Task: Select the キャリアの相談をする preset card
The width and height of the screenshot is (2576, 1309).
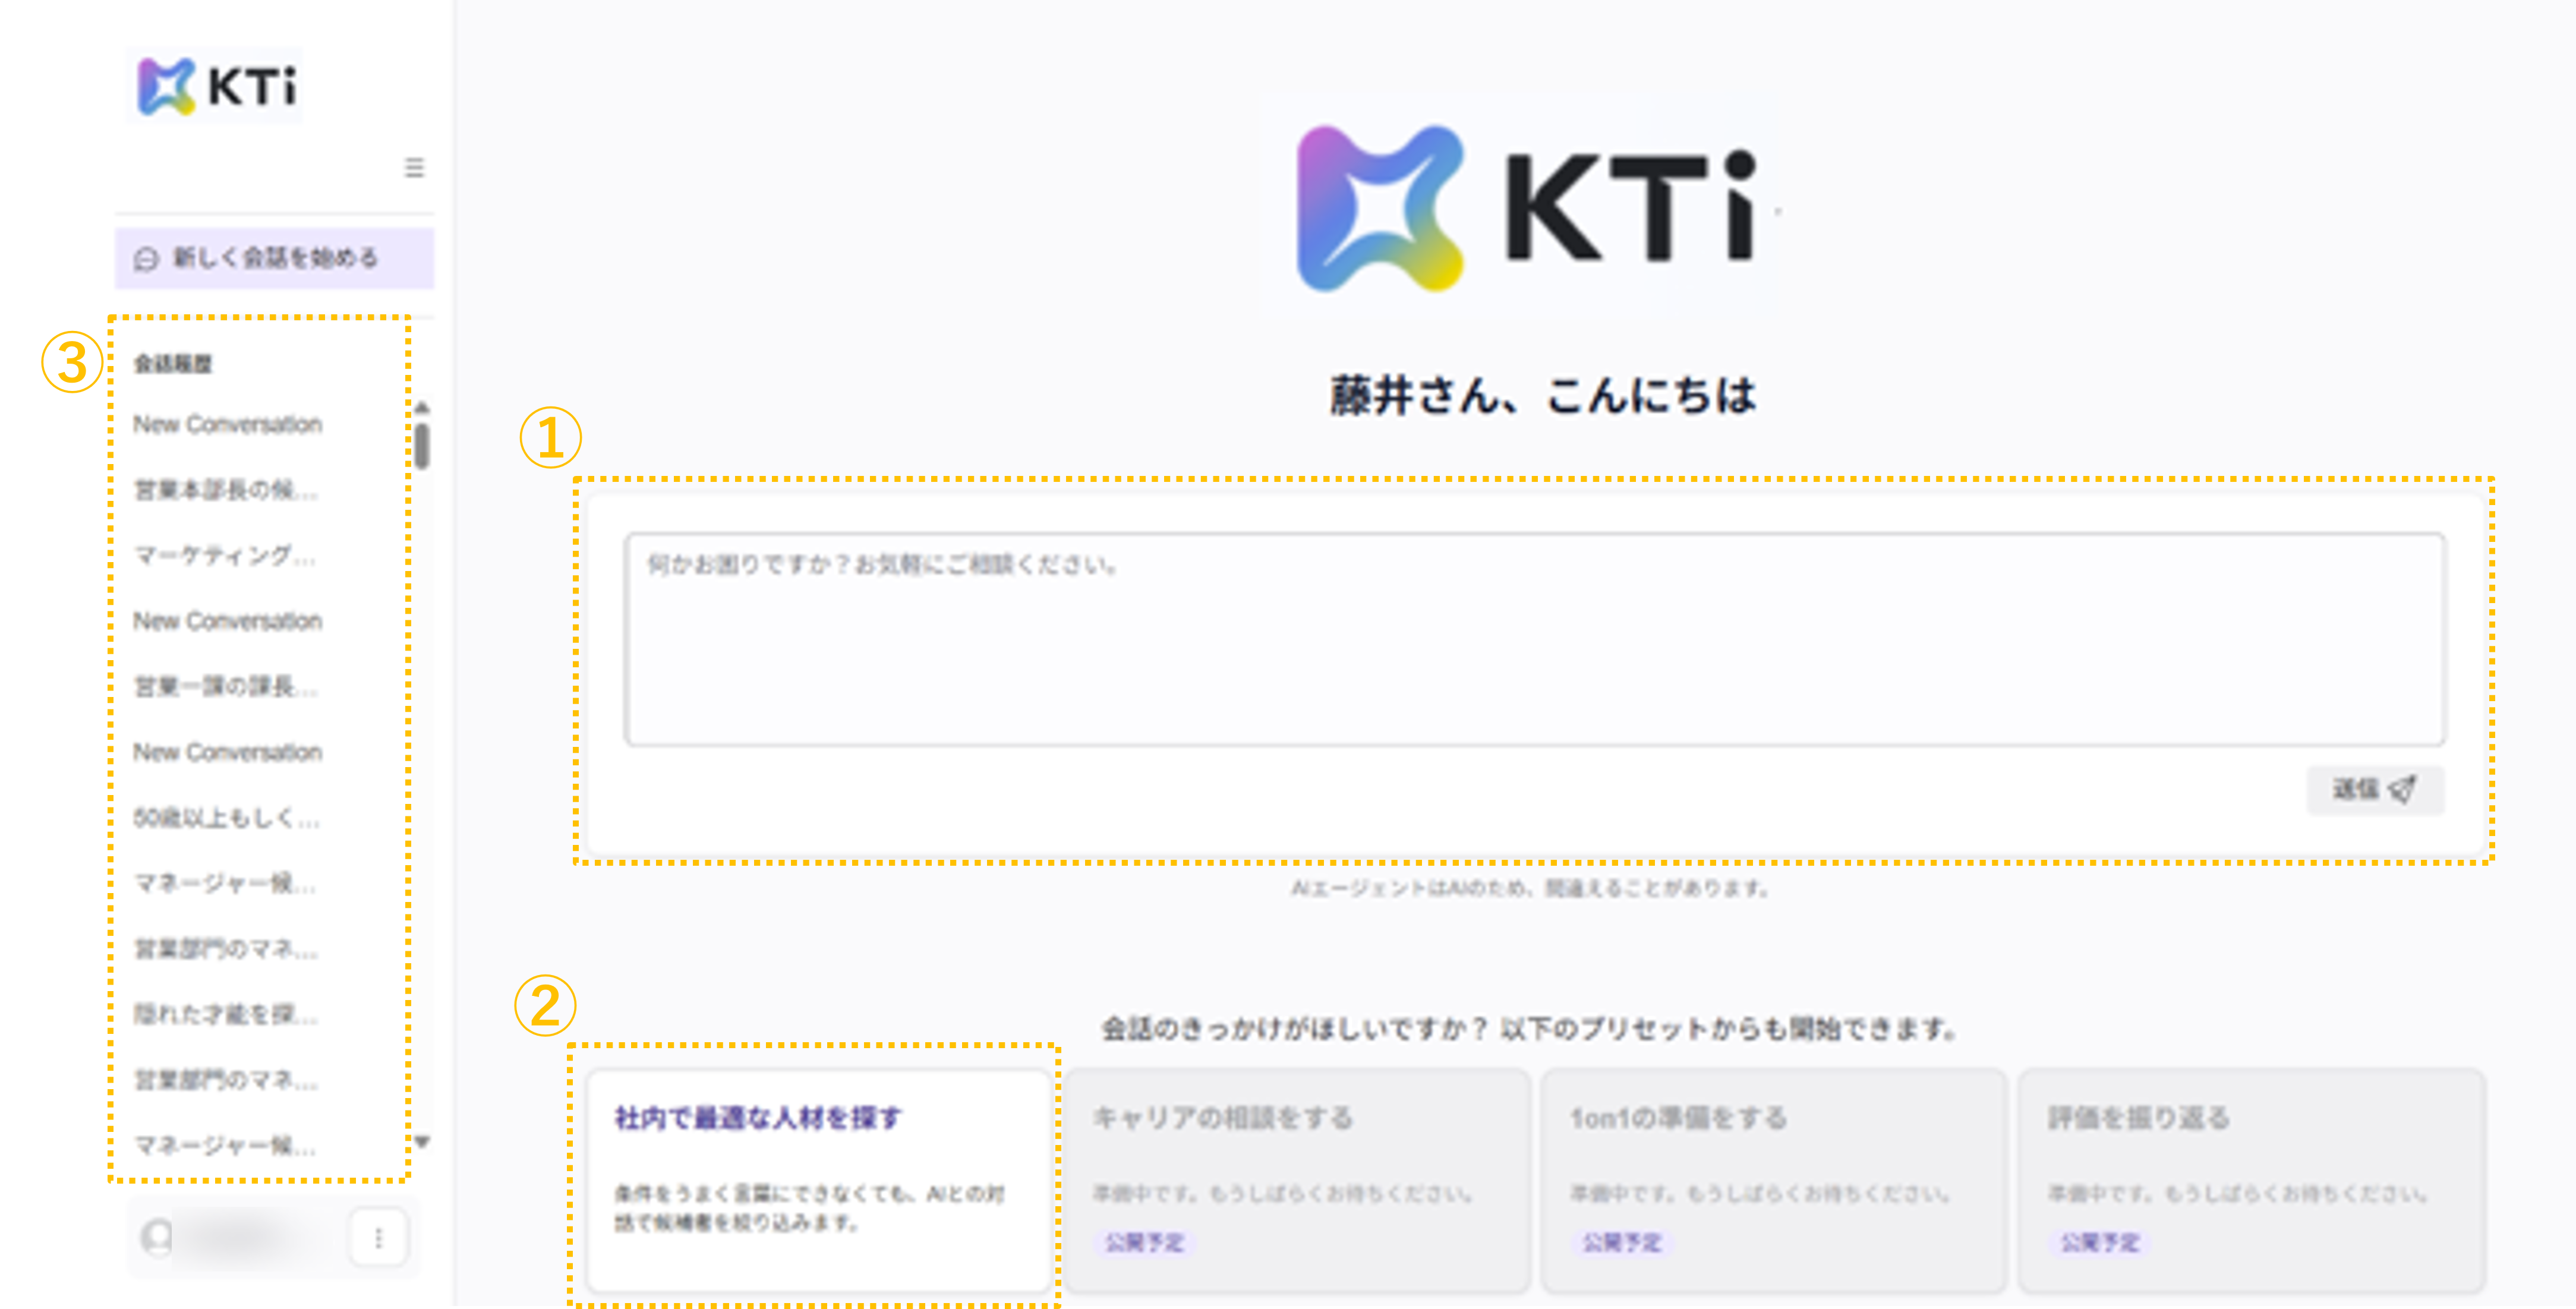Action: click(1297, 1181)
